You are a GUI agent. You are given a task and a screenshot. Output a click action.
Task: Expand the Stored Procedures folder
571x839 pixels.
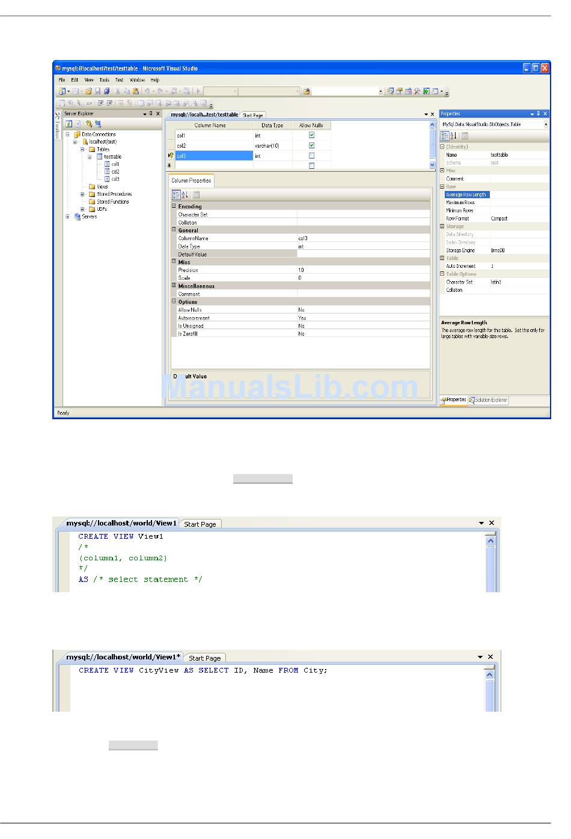[x=83, y=194]
